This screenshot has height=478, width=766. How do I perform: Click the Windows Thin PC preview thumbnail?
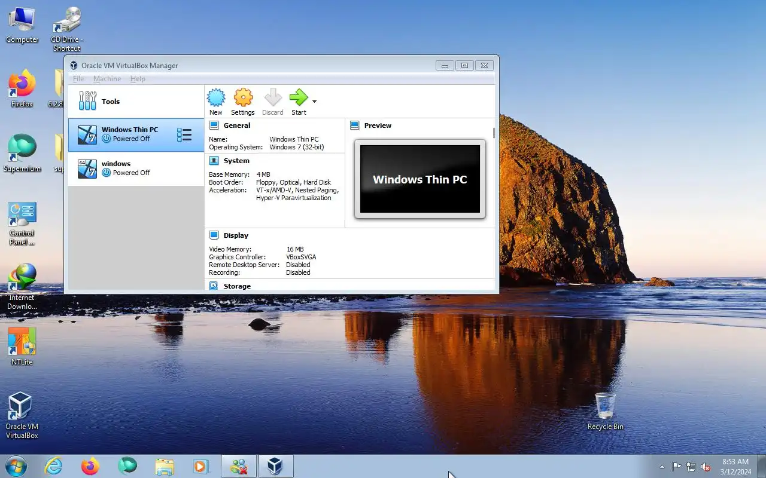420,179
